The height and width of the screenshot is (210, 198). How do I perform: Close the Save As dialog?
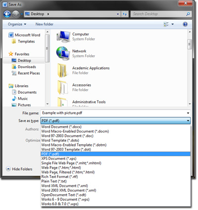pos(185,3)
